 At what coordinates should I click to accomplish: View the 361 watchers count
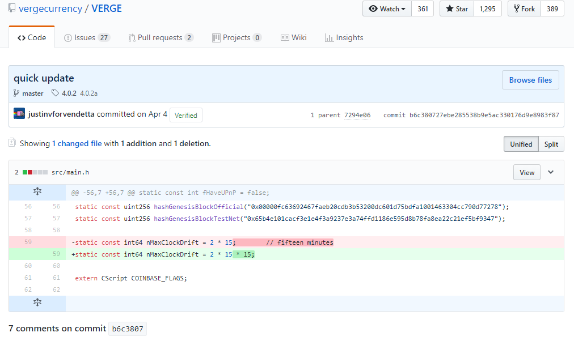point(423,8)
